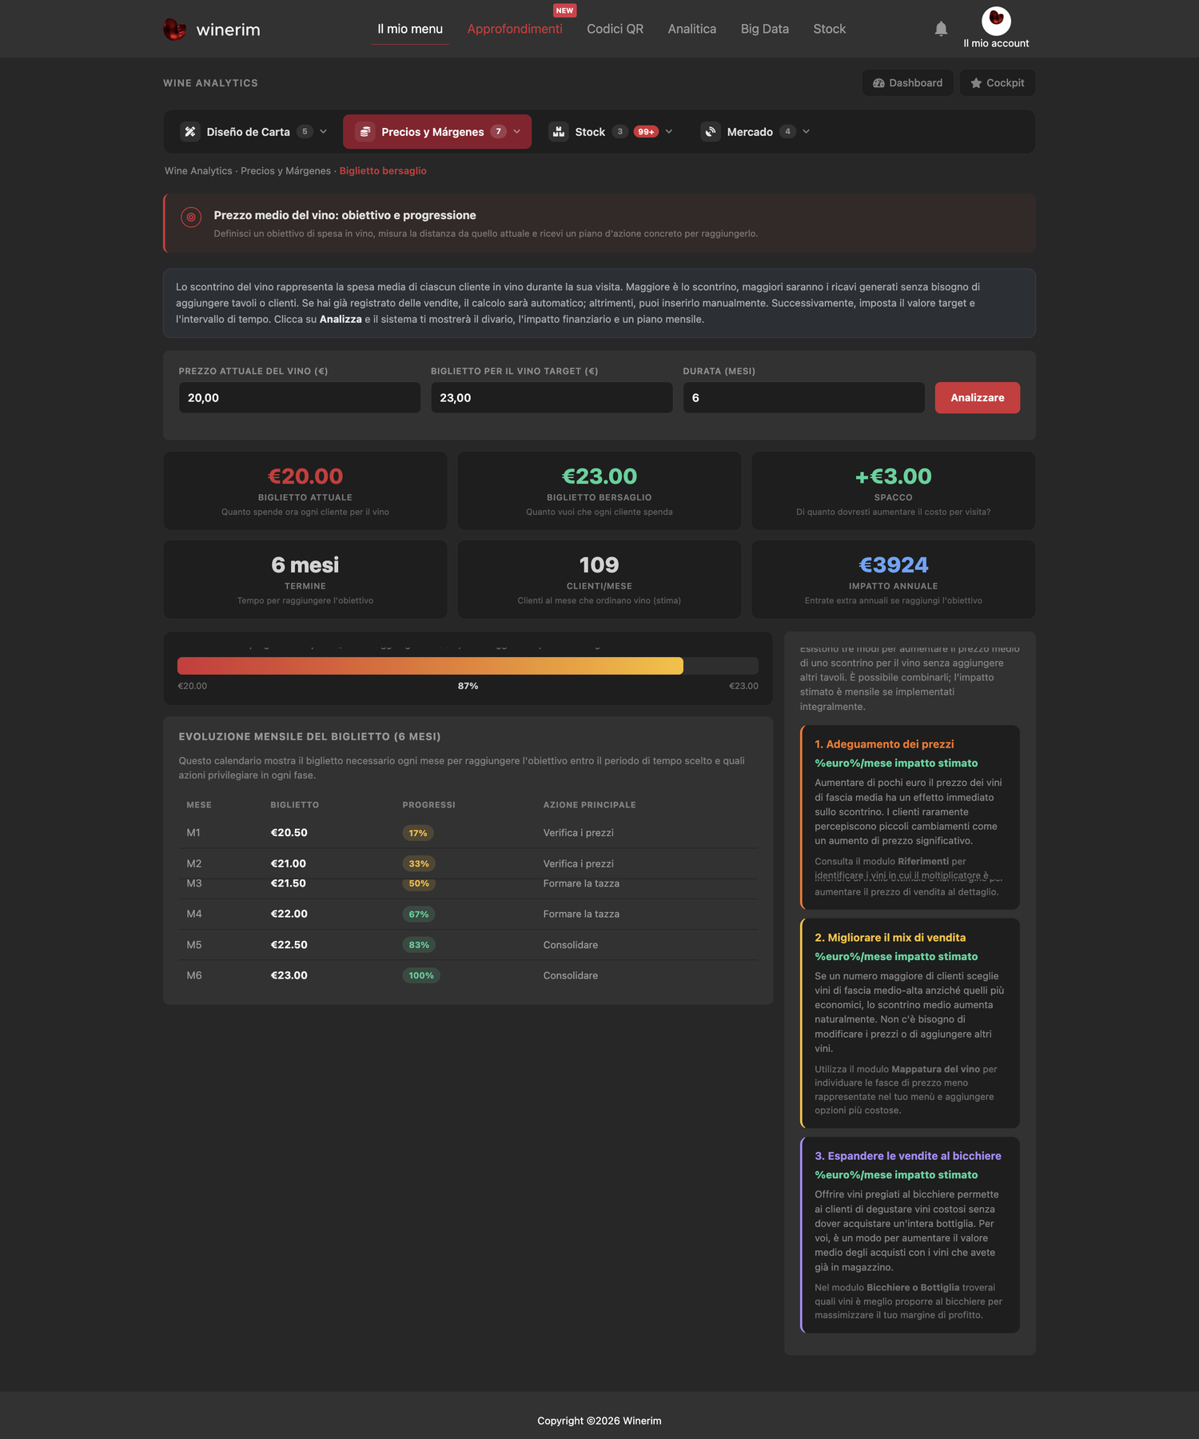Viewport: 1199px width, 1439px height.
Task: Click heading 2. Migliorare il mix di vendita
Action: 890,938
